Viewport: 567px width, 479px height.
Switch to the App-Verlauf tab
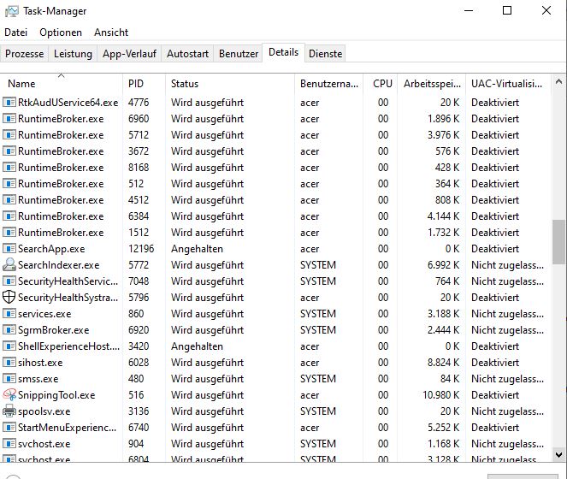tap(129, 54)
